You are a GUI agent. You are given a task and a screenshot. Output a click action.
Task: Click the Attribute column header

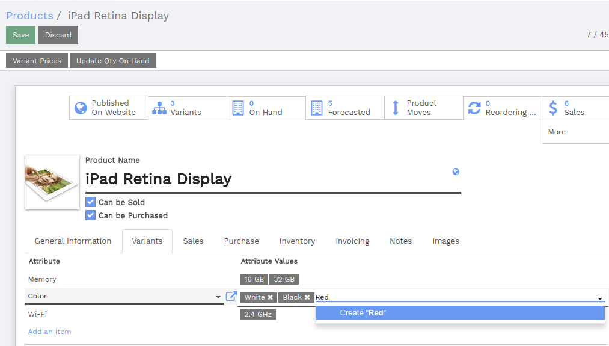point(44,261)
